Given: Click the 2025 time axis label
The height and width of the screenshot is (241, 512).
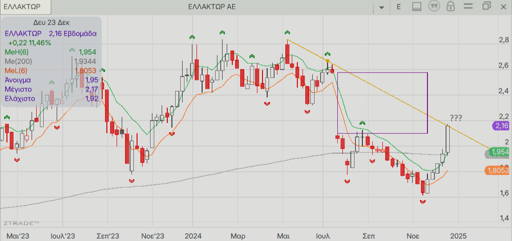Looking at the screenshot, I should coord(458,236).
